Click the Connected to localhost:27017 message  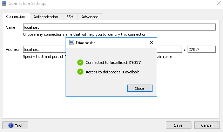click(113, 62)
